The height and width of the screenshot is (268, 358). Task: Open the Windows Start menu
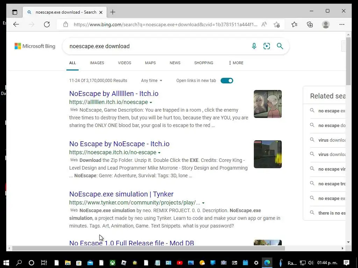tap(6, 263)
